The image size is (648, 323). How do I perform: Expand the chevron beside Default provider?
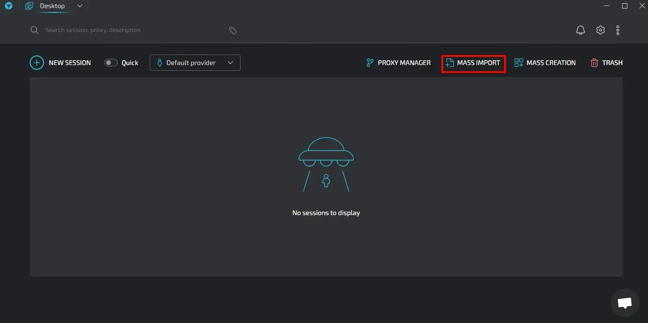tap(230, 62)
